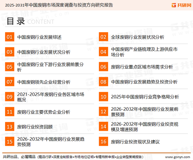
Task: Select 2021-2025年废钢行业各区域市场概况 entry
Action: pos(51,97)
